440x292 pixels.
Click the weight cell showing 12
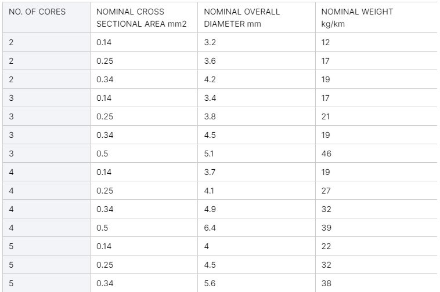pyautogui.click(x=376, y=42)
